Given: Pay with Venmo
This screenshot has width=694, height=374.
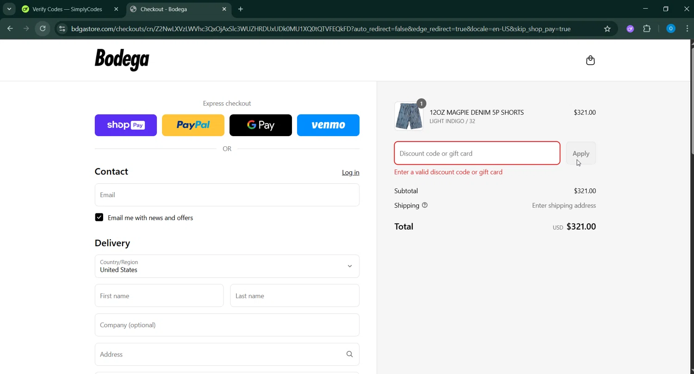Looking at the screenshot, I should tap(328, 125).
